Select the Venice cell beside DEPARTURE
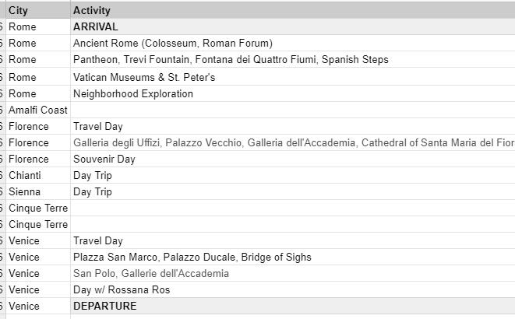Image resolution: width=515 pixels, height=319 pixels. pos(37,306)
